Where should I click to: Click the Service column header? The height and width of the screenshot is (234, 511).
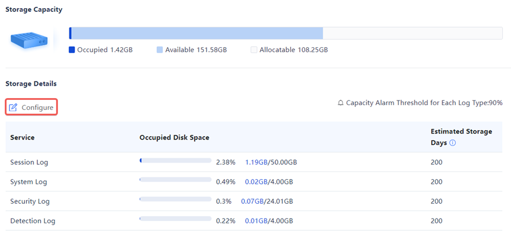pos(23,137)
